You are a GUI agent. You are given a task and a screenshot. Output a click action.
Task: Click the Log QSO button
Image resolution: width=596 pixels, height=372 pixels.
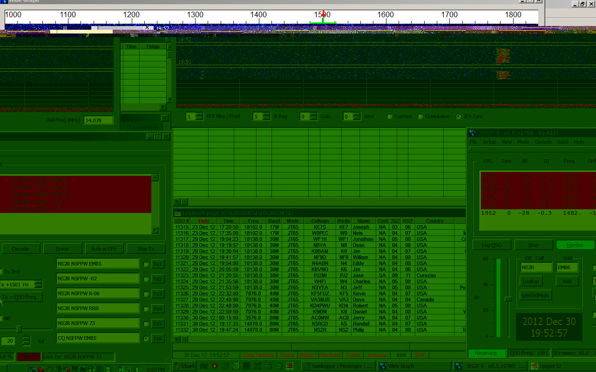[x=492, y=245]
